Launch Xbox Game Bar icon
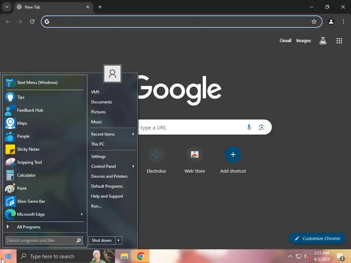Screen dimensions: 351x263 click(10, 201)
